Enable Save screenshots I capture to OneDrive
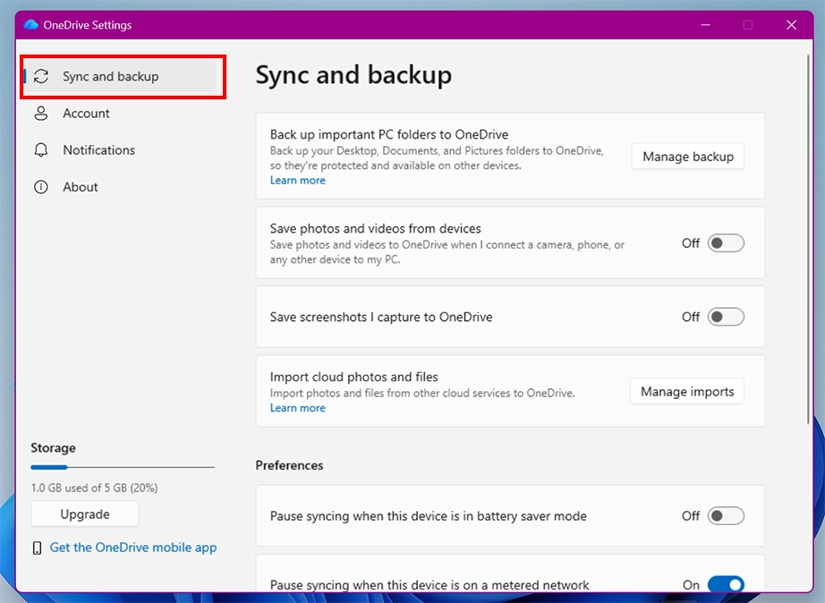Image resolution: width=825 pixels, height=603 pixels. coord(726,317)
